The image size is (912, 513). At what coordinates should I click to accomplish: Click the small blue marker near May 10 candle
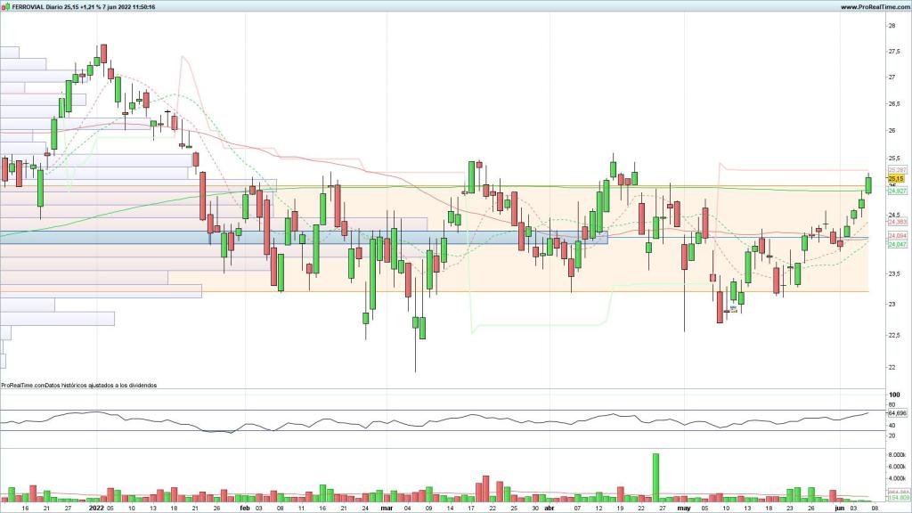pyautogui.click(x=733, y=306)
